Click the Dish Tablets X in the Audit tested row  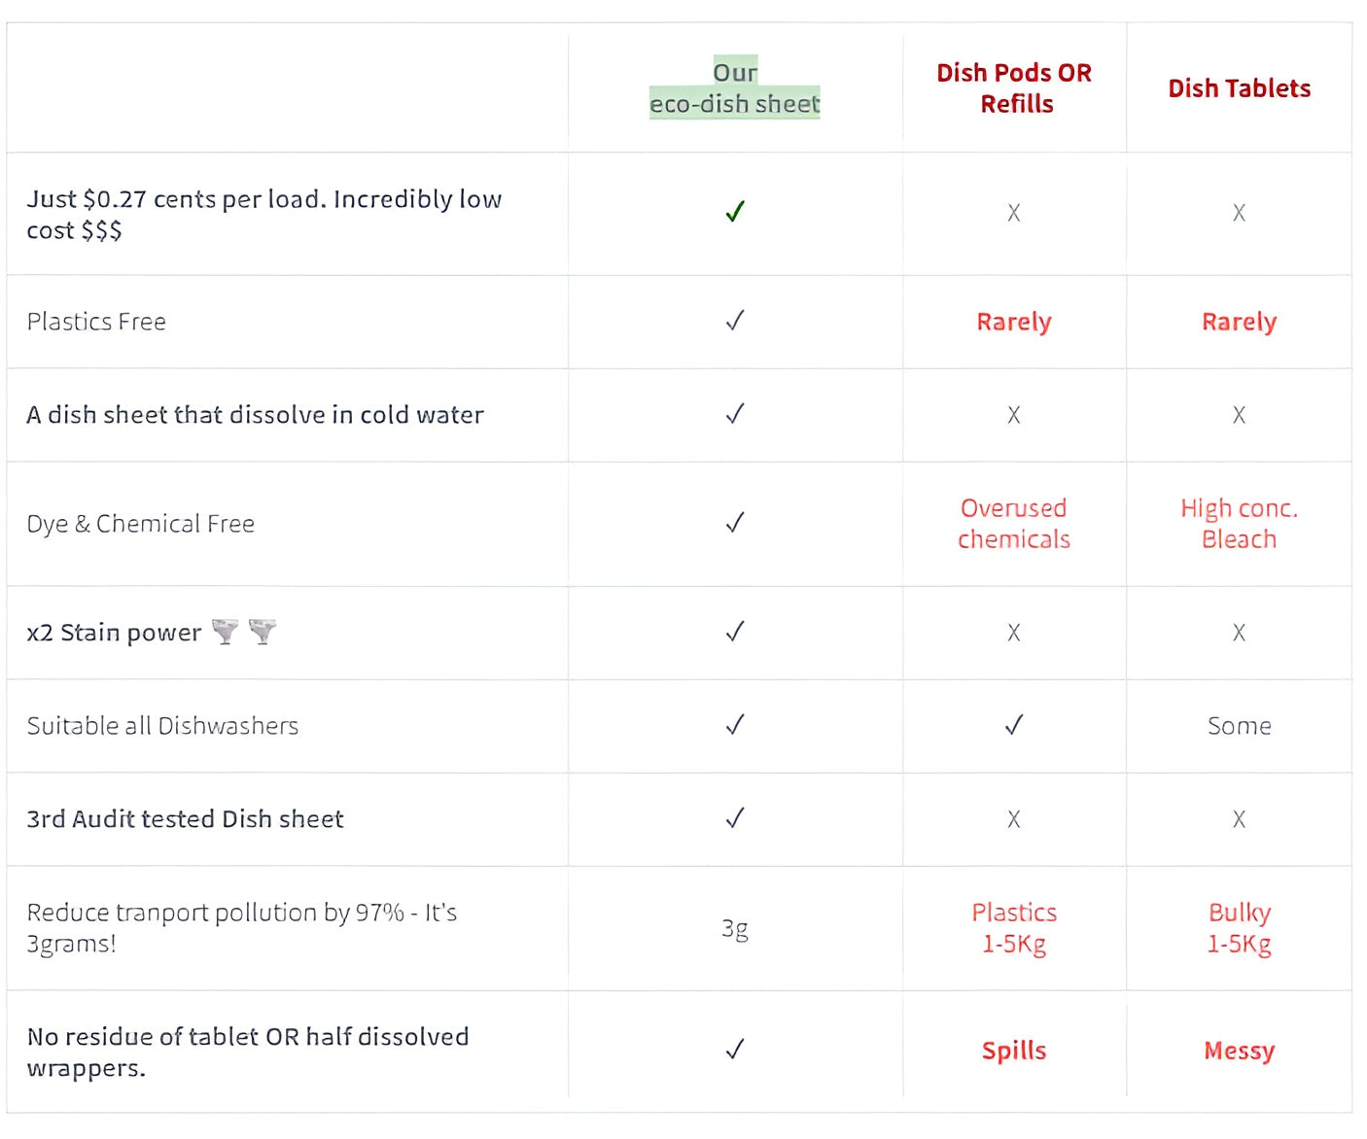(1239, 819)
